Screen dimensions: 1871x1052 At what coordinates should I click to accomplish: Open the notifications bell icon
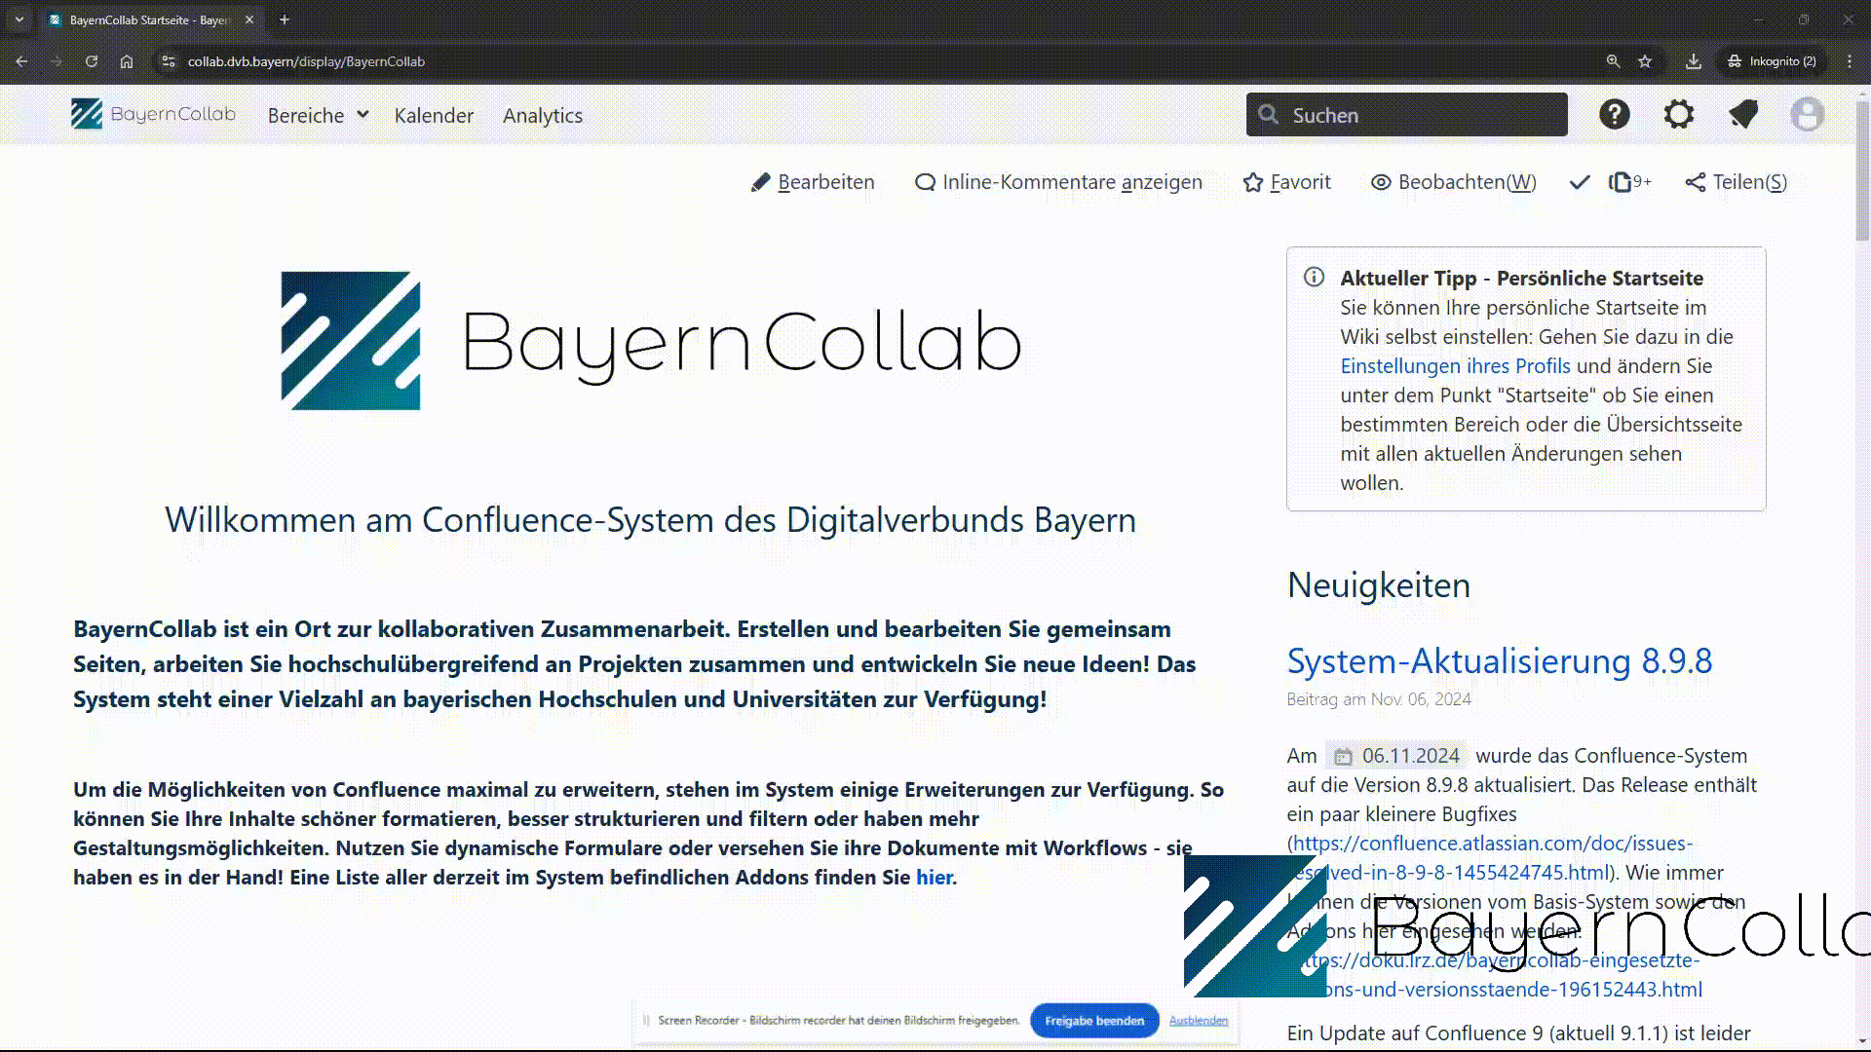point(1743,115)
